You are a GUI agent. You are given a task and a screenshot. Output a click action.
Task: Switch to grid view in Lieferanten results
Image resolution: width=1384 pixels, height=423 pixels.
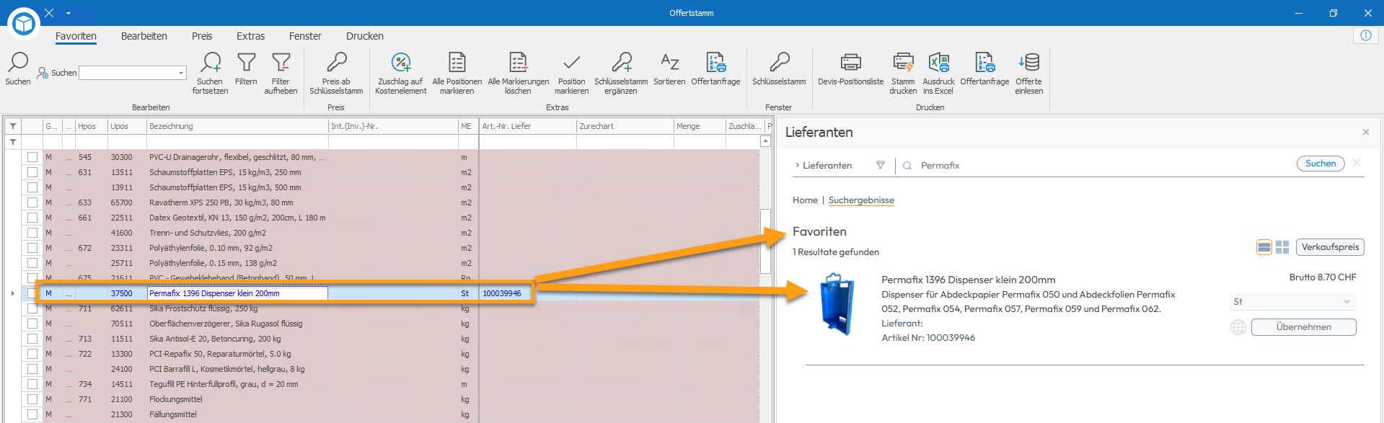pyautogui.click(x=1282, y=247)
